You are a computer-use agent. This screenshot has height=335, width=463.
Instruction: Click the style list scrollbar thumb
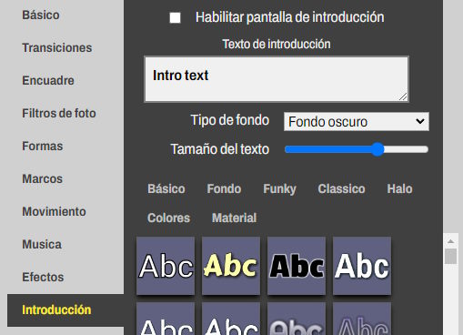[450, 256]
